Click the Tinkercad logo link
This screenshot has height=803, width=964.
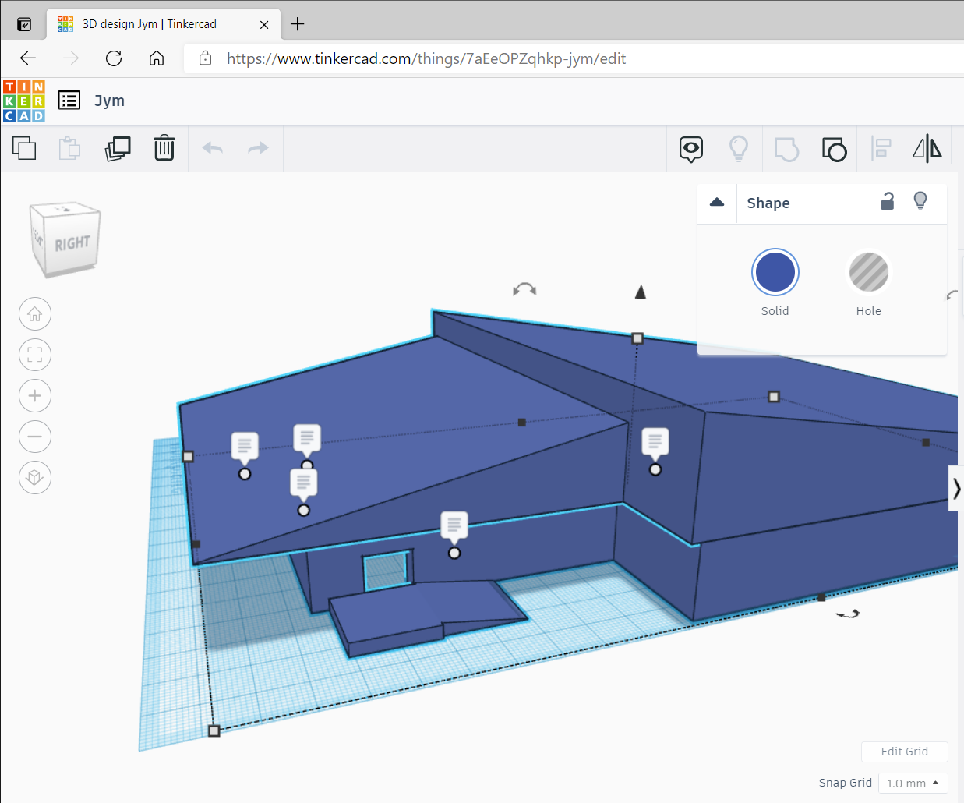pos(24,101)
